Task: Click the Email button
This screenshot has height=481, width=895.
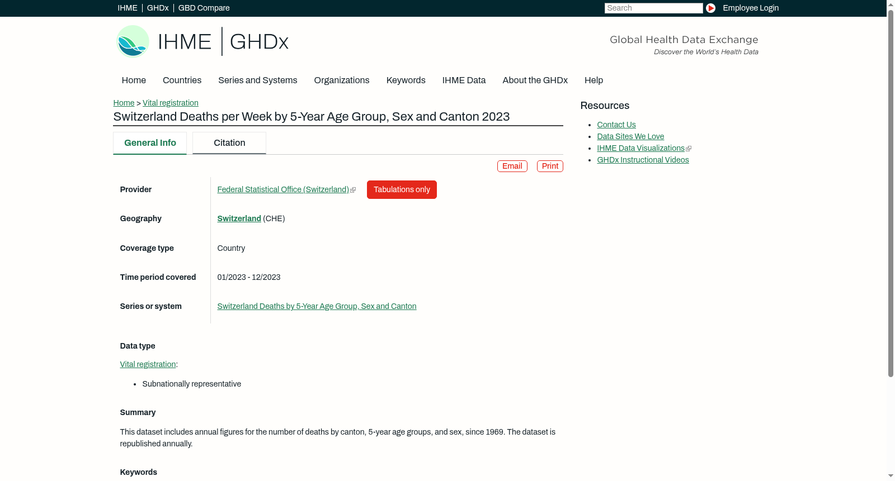Action: [x=512, y=166]
